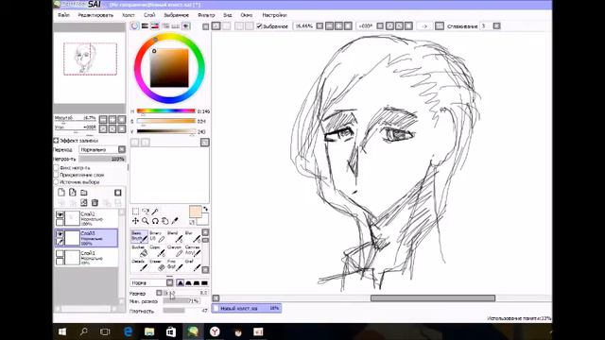
Task: Choose the Blend brush
Action: click(175, 236)
